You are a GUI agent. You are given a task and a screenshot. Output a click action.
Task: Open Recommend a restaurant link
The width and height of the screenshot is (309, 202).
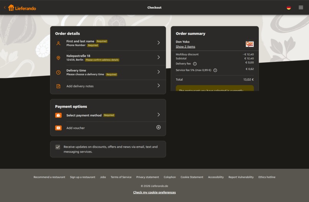pyautogui.click(x=49, y=177)
